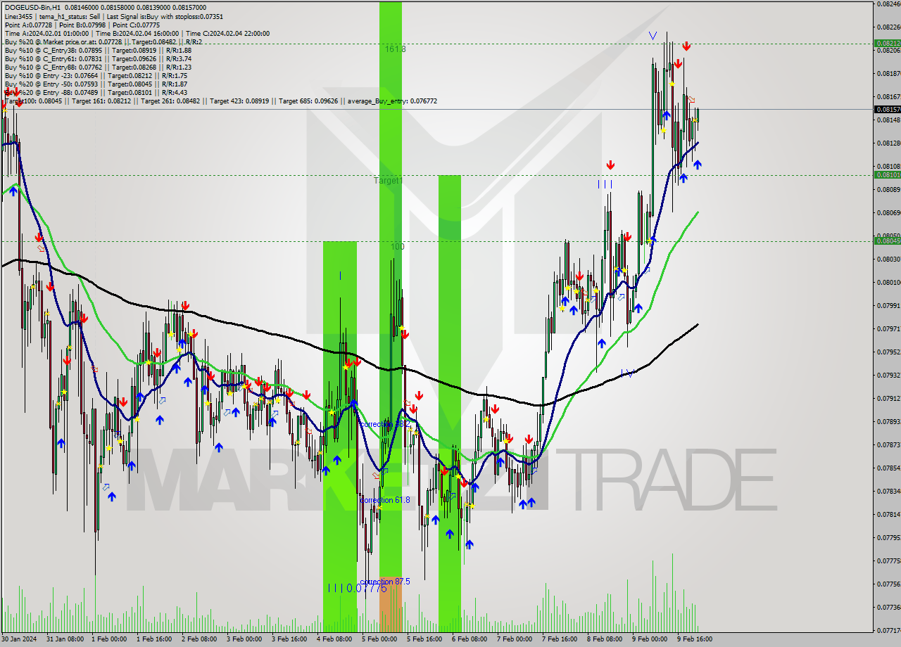The width and height of the screenshot is (901, 647).
Task: Click the 'correction 38.2' label
Action: point(384,424)
